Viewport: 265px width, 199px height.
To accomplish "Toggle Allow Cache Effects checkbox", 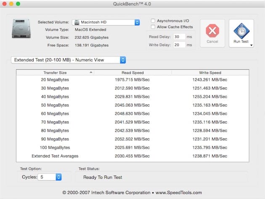I will [153, 27].
